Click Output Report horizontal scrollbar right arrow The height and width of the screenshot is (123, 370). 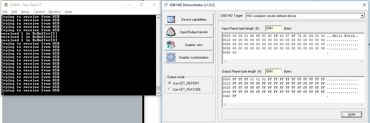[362, 105]
